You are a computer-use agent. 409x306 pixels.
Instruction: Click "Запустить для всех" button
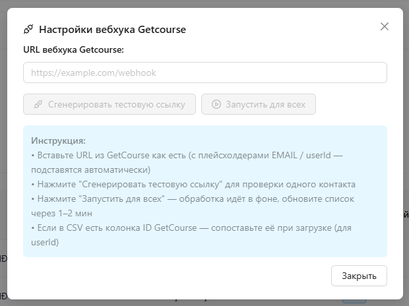[259, 104]
